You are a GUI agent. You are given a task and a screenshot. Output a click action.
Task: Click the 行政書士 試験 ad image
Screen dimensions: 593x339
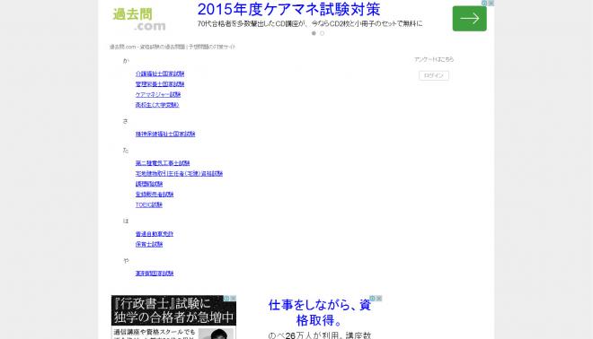coord(173,317)
